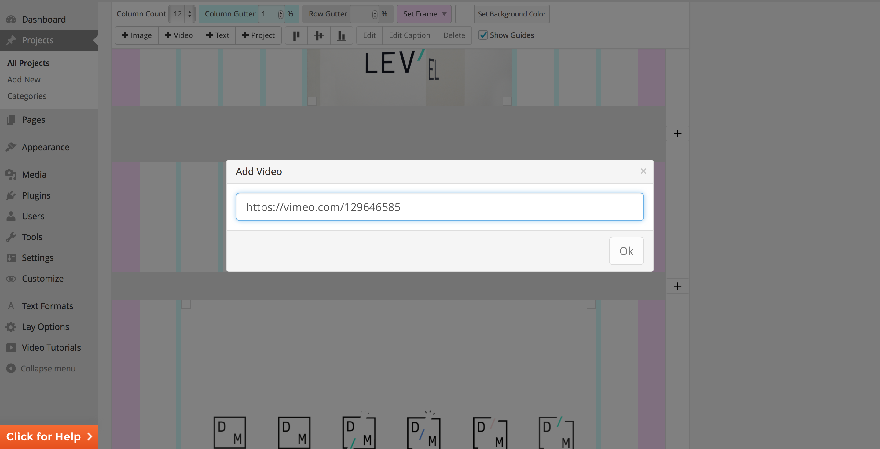Click the align bottom icon
Screen dimensions: 880x449
[x=341, y=35]
